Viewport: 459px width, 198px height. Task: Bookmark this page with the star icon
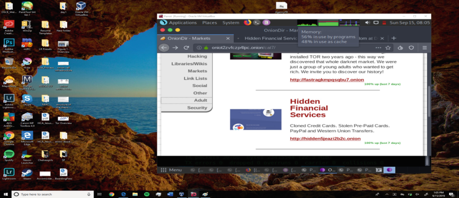pyautogui.click(x=388, y=48)
